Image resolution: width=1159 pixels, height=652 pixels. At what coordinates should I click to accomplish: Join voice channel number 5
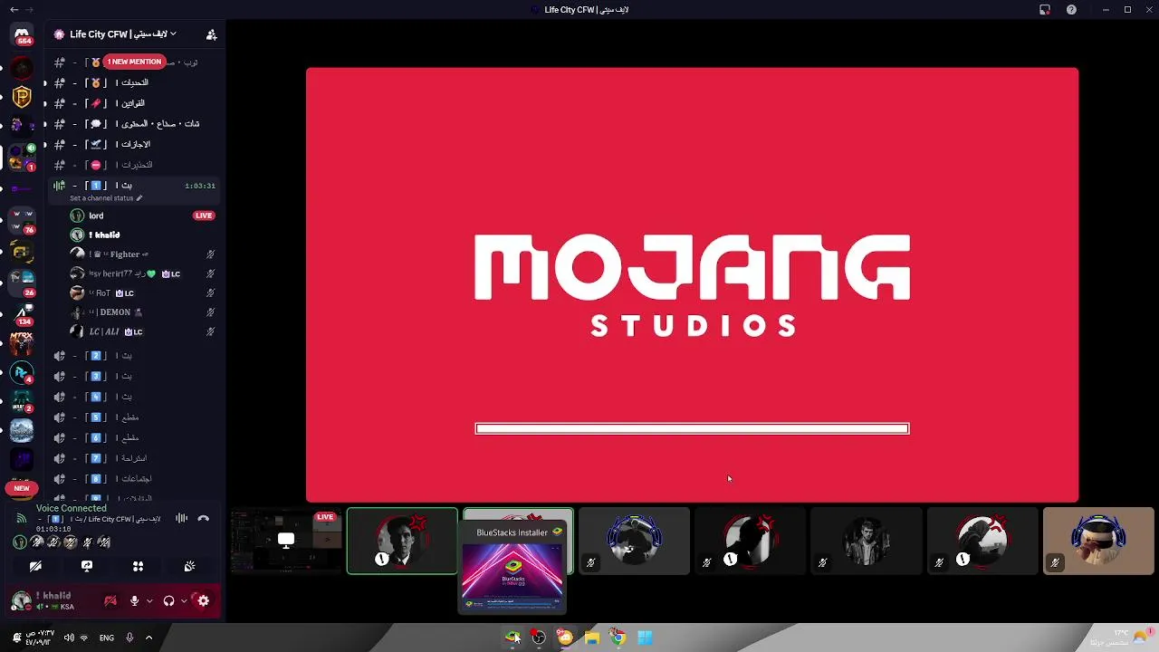click(134, 417)
